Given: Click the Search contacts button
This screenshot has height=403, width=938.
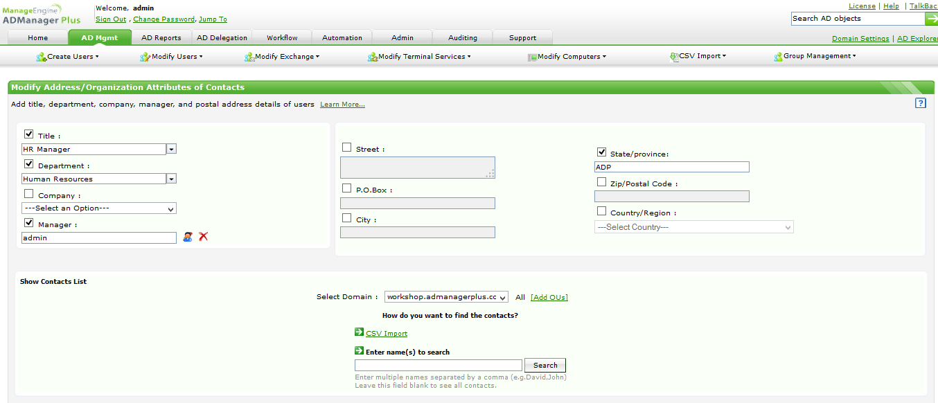Looking at the screenshot, I should pyautogui.click(x=545, y=366).
